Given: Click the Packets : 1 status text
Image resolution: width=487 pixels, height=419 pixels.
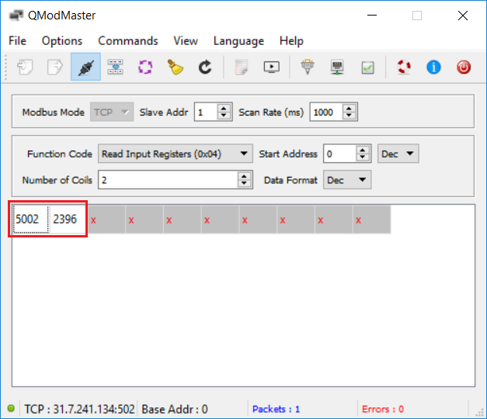Looking at the screenshot, I should pyautogui.click(x=276, y=409).
